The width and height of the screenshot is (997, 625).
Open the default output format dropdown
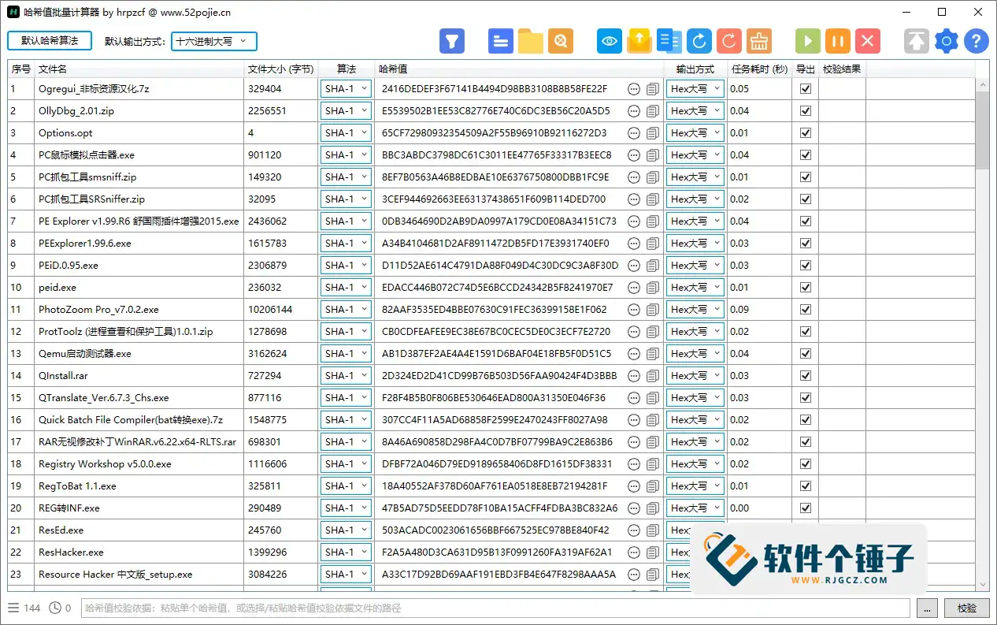pos(213,41)
